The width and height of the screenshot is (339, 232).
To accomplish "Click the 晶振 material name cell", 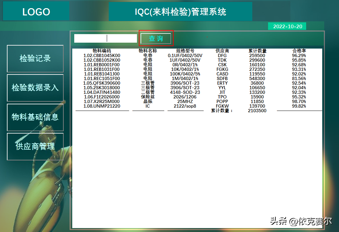I will coord(148,101).
